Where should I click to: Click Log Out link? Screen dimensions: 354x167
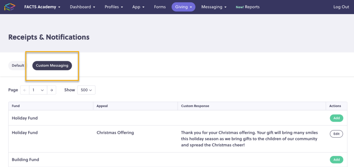point(341,7)
